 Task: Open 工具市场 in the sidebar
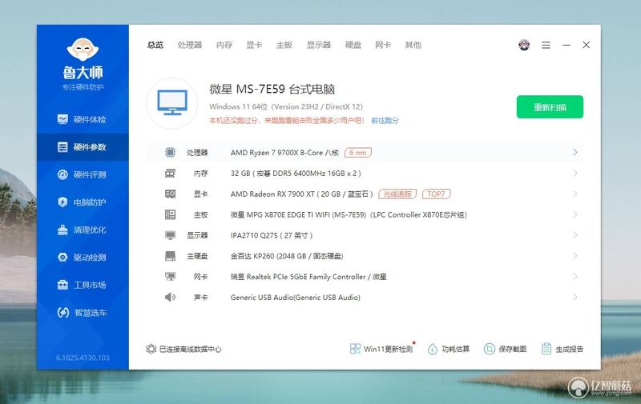click(83, 285)
